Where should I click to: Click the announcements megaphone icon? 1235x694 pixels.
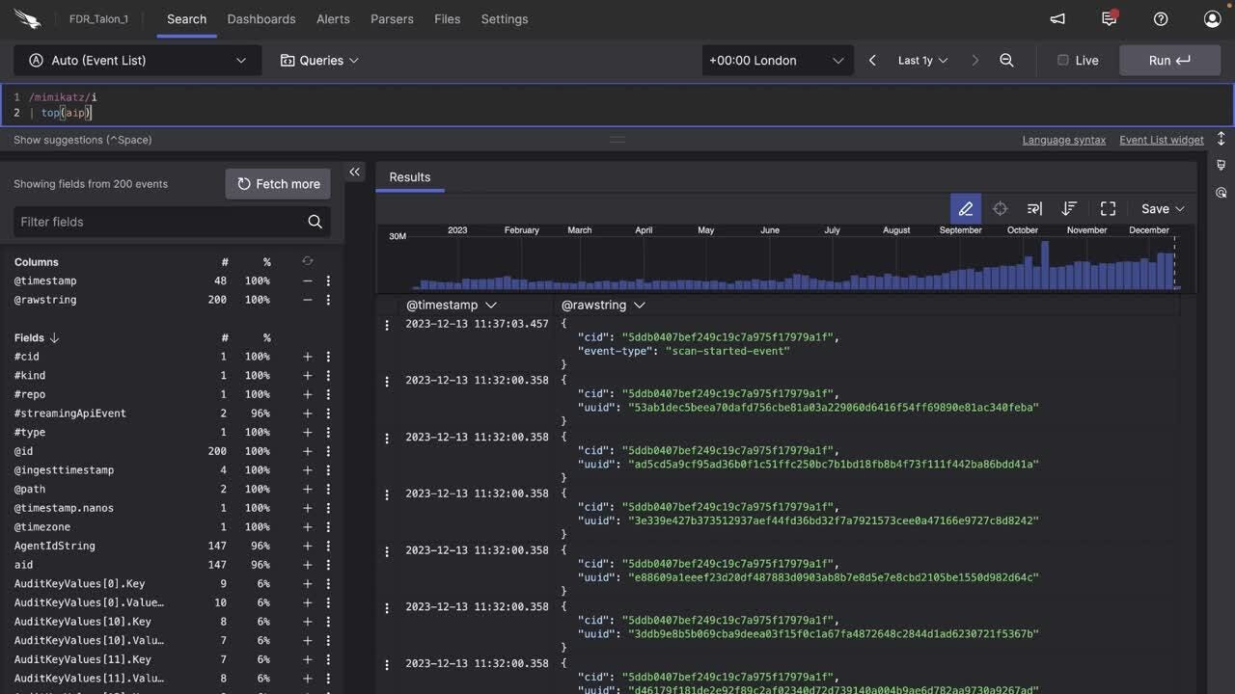click(1057, 18)
